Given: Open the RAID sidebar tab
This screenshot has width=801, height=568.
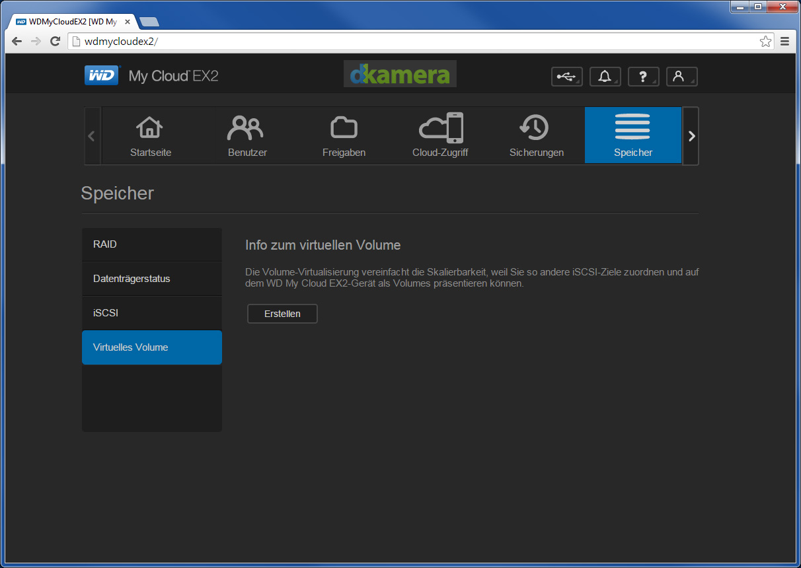Looking at the screenshot, I should pyautogui.click(x=152, y=244).
